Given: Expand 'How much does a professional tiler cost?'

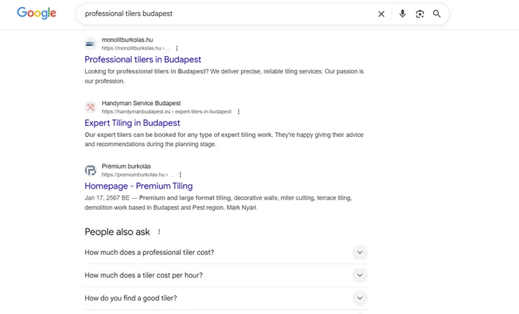Looking at the screenshot, I should 360,253.
